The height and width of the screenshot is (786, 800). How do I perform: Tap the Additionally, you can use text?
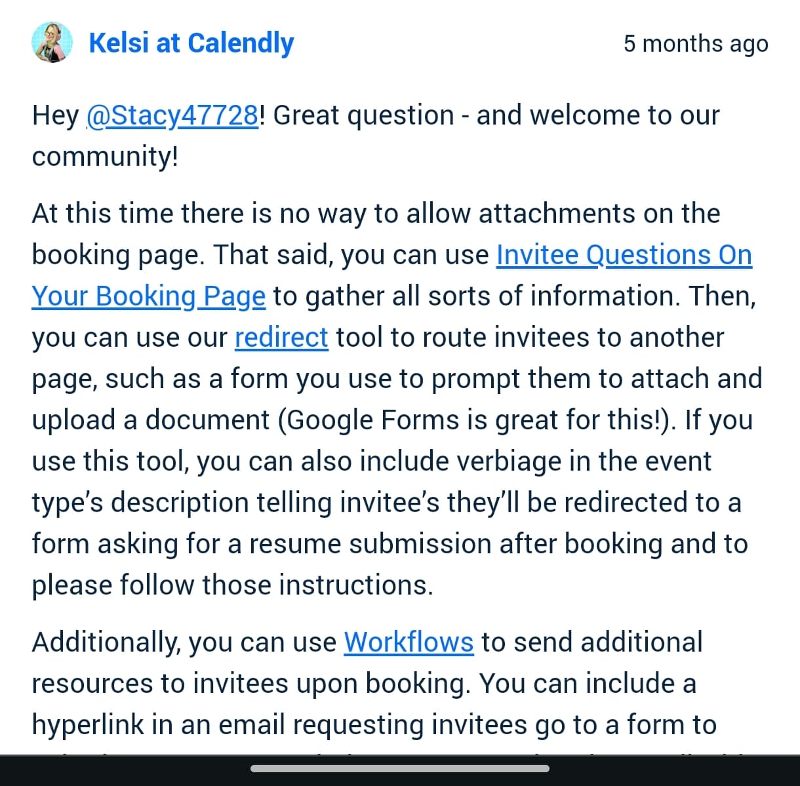(x=184, y=642)
